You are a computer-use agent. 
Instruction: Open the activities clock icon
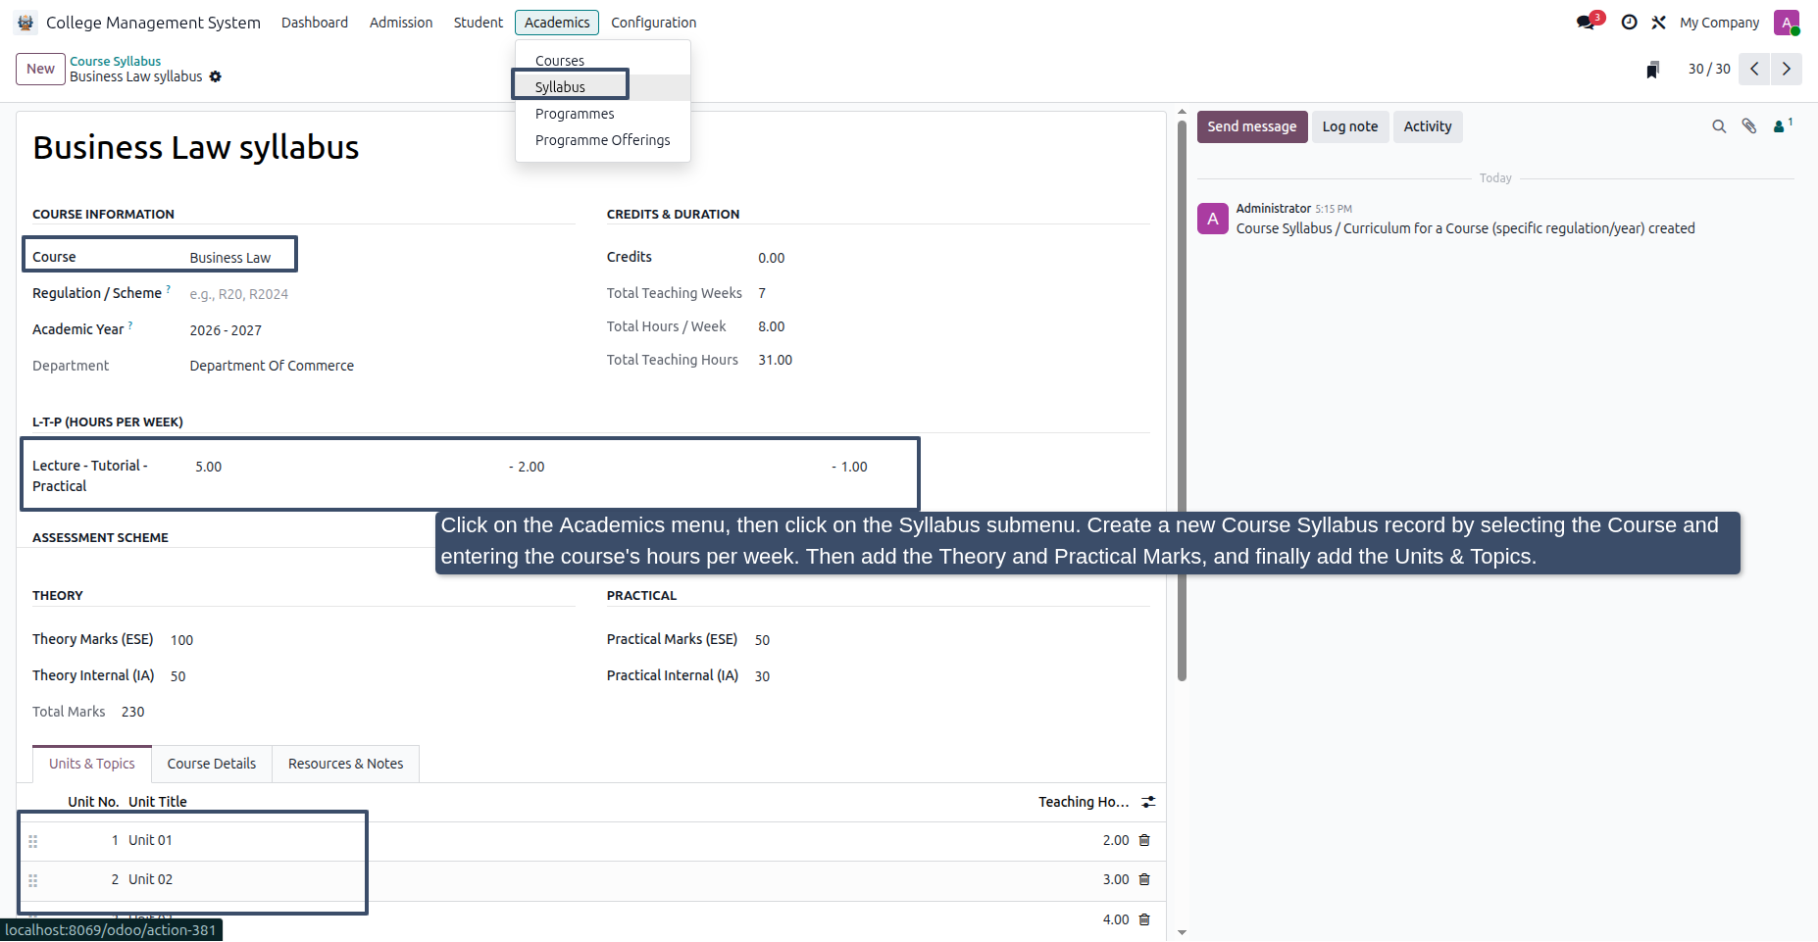[1629, 22]
